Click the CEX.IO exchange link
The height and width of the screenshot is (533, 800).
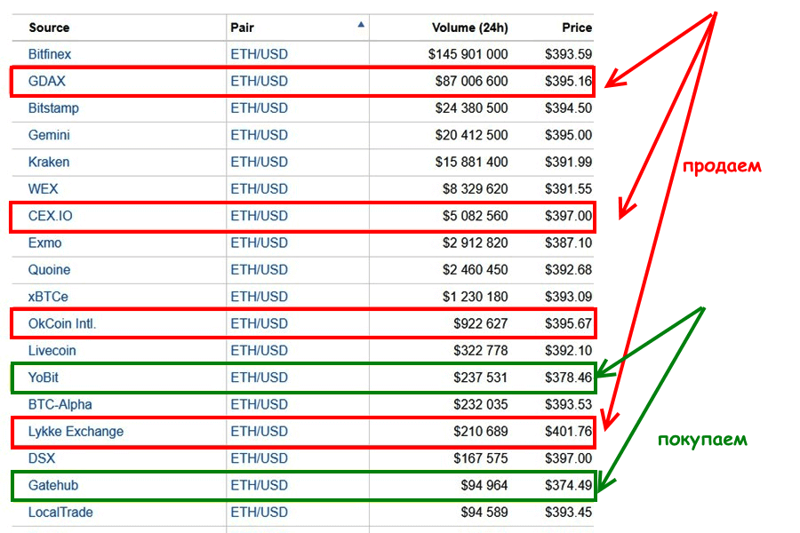(x=51, y=216)
